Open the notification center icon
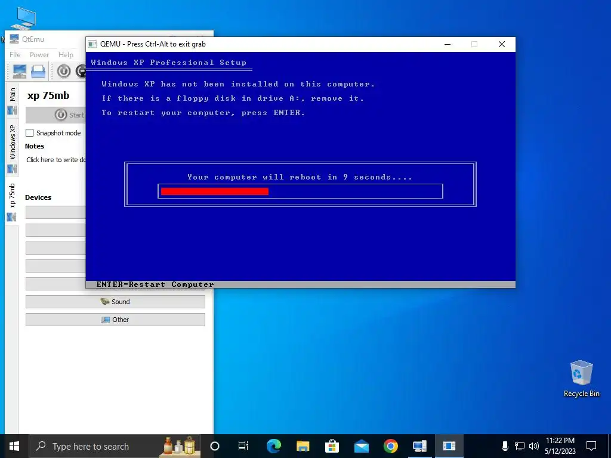The width and height of the screenshot is (611, 458). click(591, 446)
